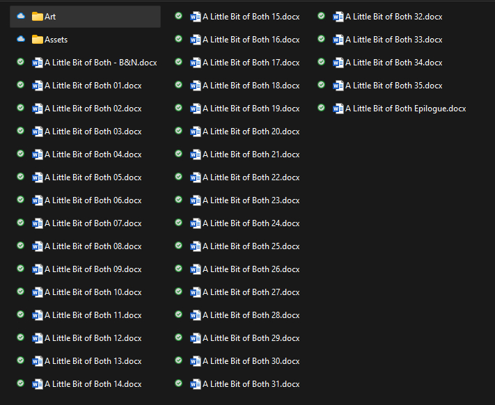Click the Art folder icon
Viewport: 495px width, 405px height.
tap(38, 17)
